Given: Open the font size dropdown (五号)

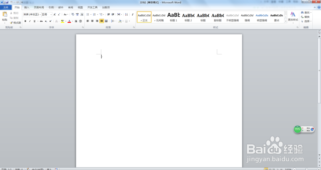Looking at the screenshot, I should [51, 14].
